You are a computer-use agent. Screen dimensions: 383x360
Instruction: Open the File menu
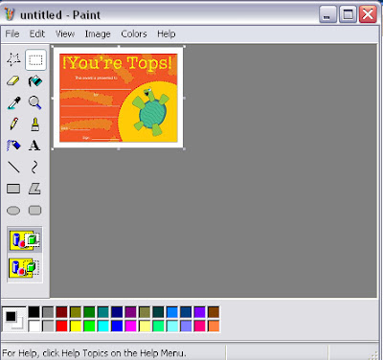12,34
